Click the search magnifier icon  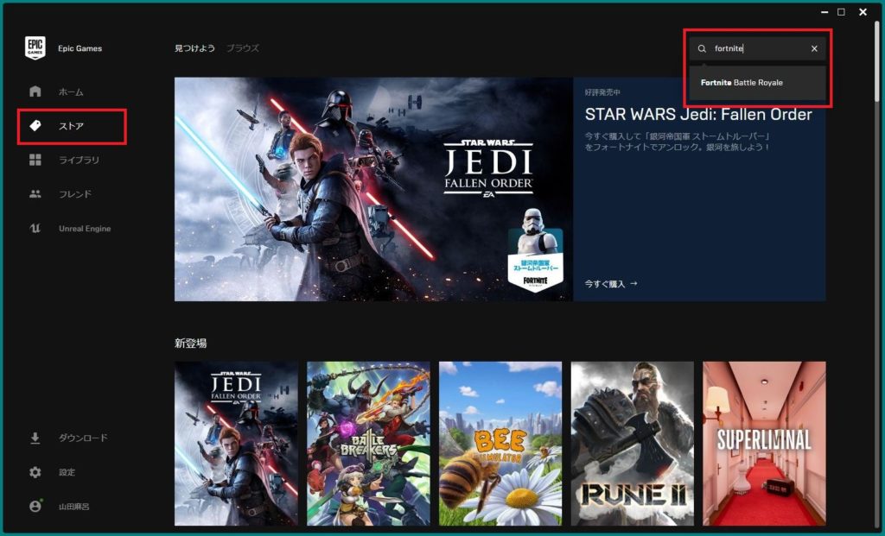tap(702, 48)
